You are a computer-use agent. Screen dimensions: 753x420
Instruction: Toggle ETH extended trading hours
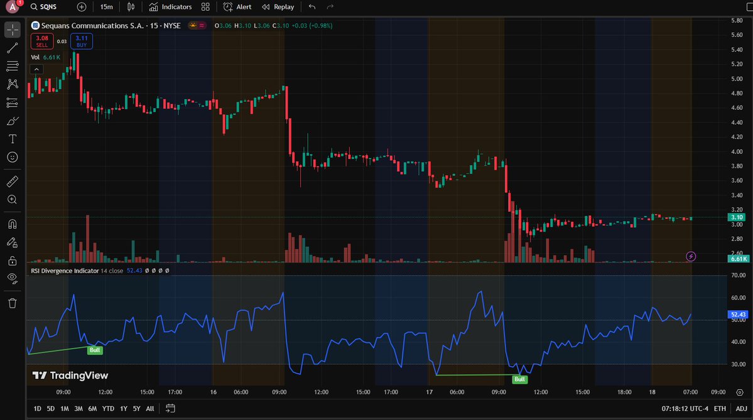pyautogui.click(x=719, y=409)
